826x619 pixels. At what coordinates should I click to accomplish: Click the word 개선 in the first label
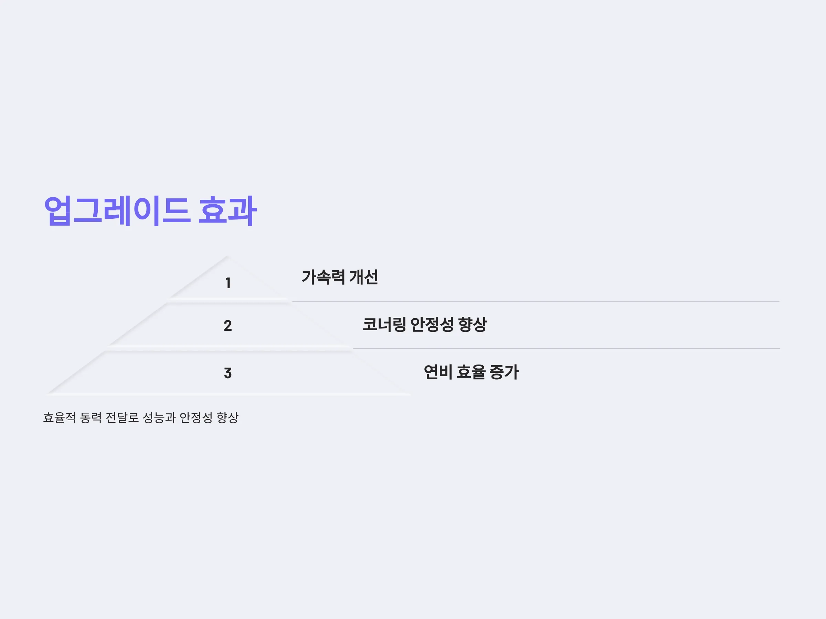pyautogui.click(x=364, y=277)
